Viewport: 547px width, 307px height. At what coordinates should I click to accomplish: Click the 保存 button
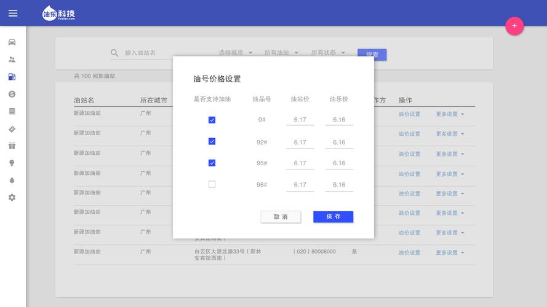333,217
